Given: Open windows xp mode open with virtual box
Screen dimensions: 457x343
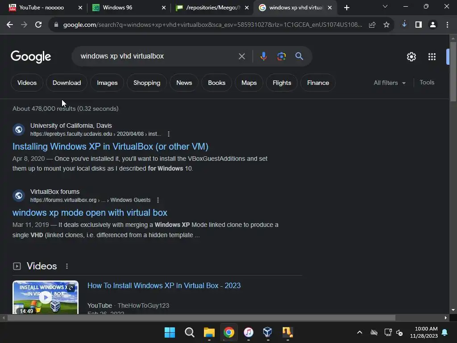Looking at the screenshot, I should click(x=90, y=213).
